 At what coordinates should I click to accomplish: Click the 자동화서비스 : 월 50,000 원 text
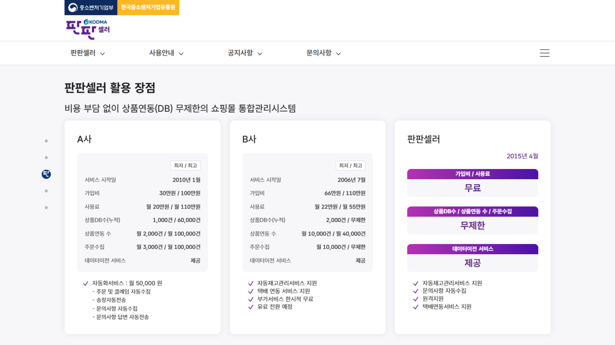[x=127, y=283]
